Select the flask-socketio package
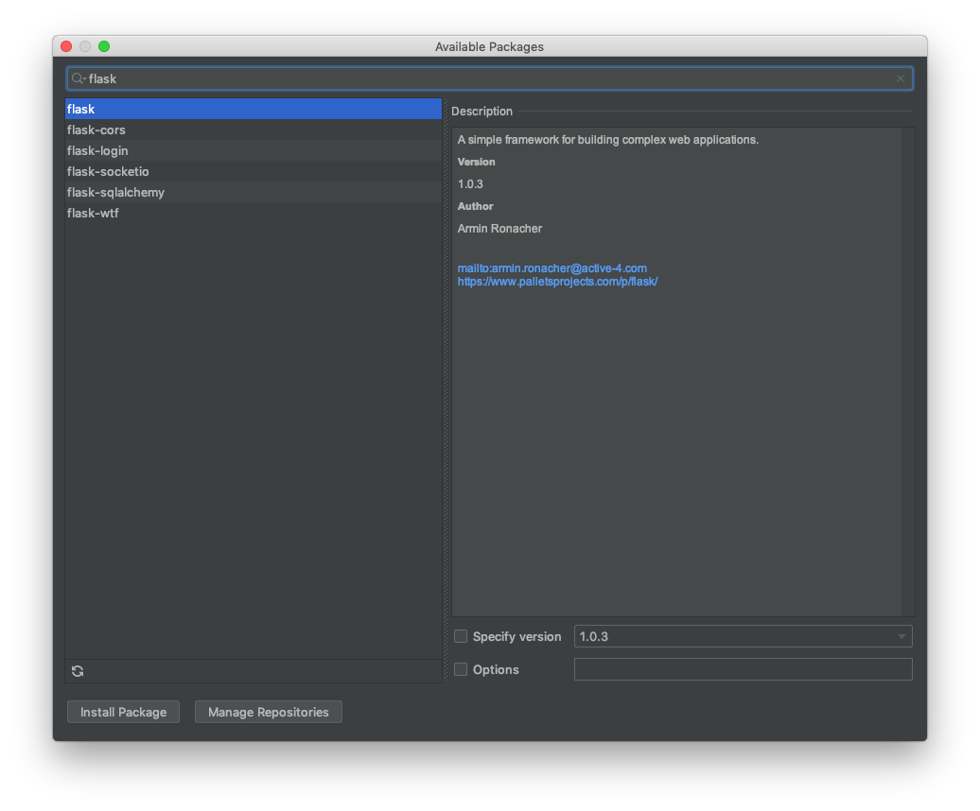This screenshot has height=811, width=980. click(x=254, y=171)
